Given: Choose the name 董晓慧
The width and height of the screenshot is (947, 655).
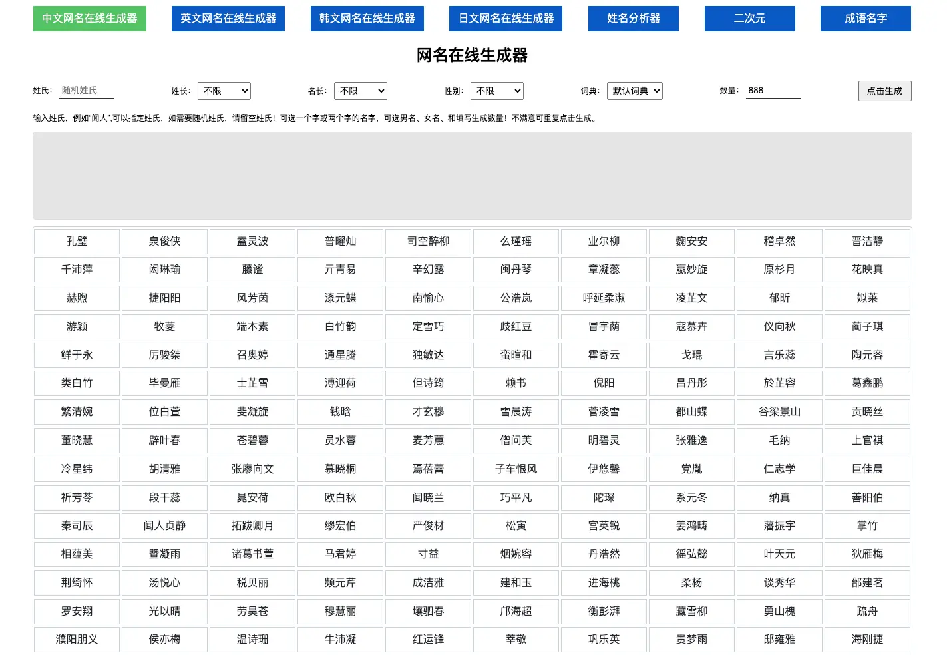Looking at the screenshot, I should (77, 441).
